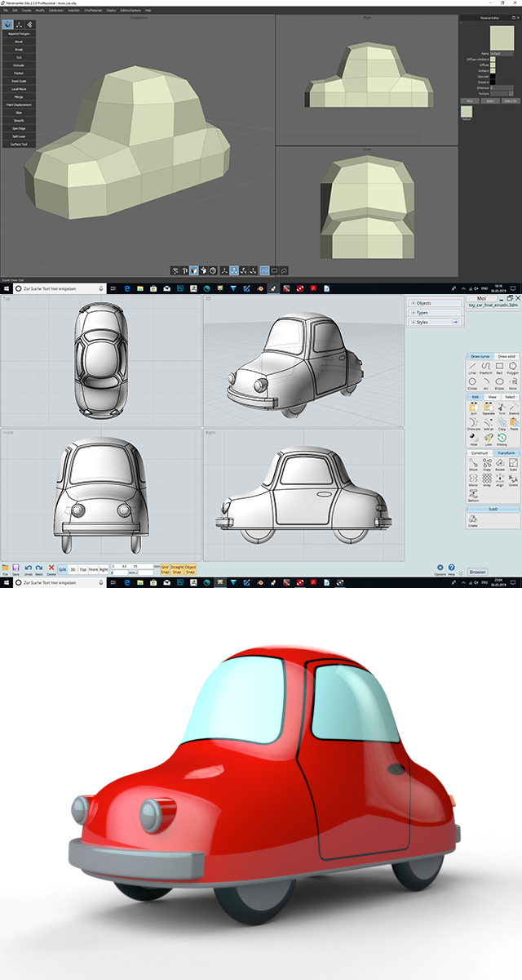Select the Array transform tool
This screenshot has width=522, height=980.
[x=487, y=480]
